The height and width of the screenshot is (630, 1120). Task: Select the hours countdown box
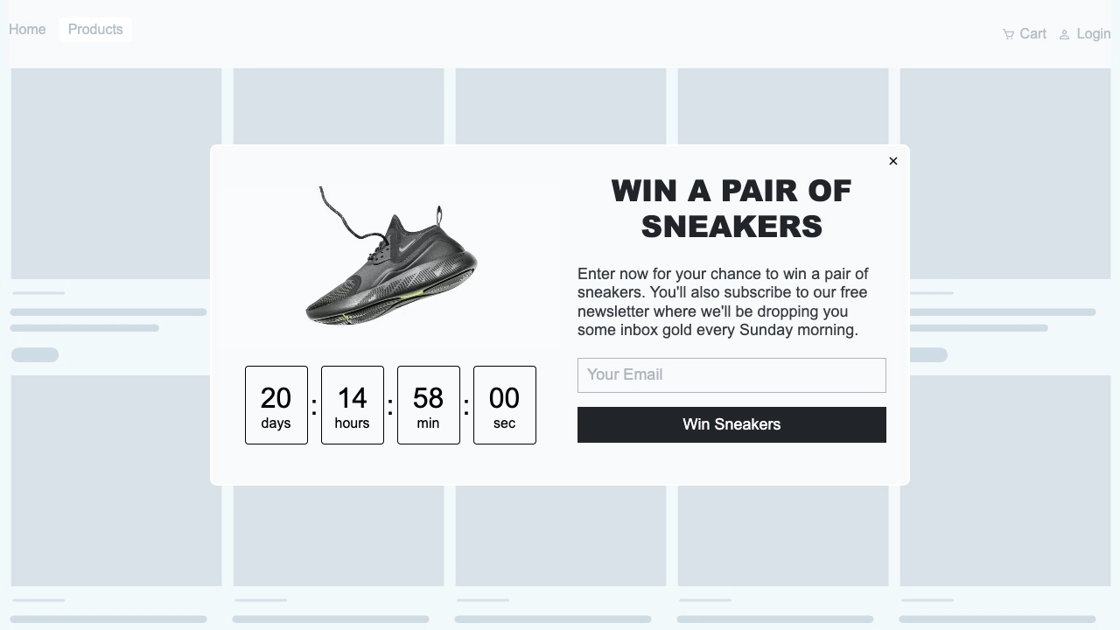pos(353,405)
